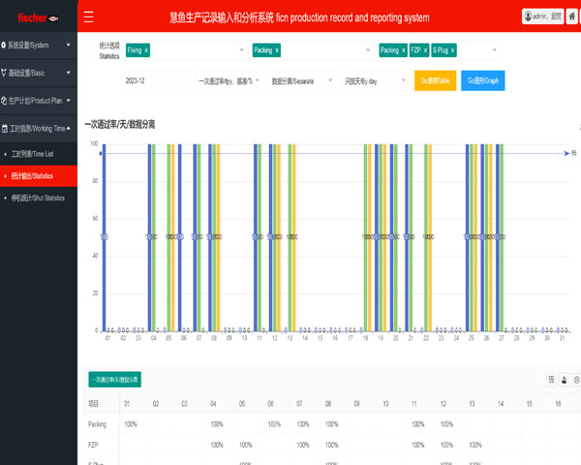Click the blue Go Graph button

[482, 81]
